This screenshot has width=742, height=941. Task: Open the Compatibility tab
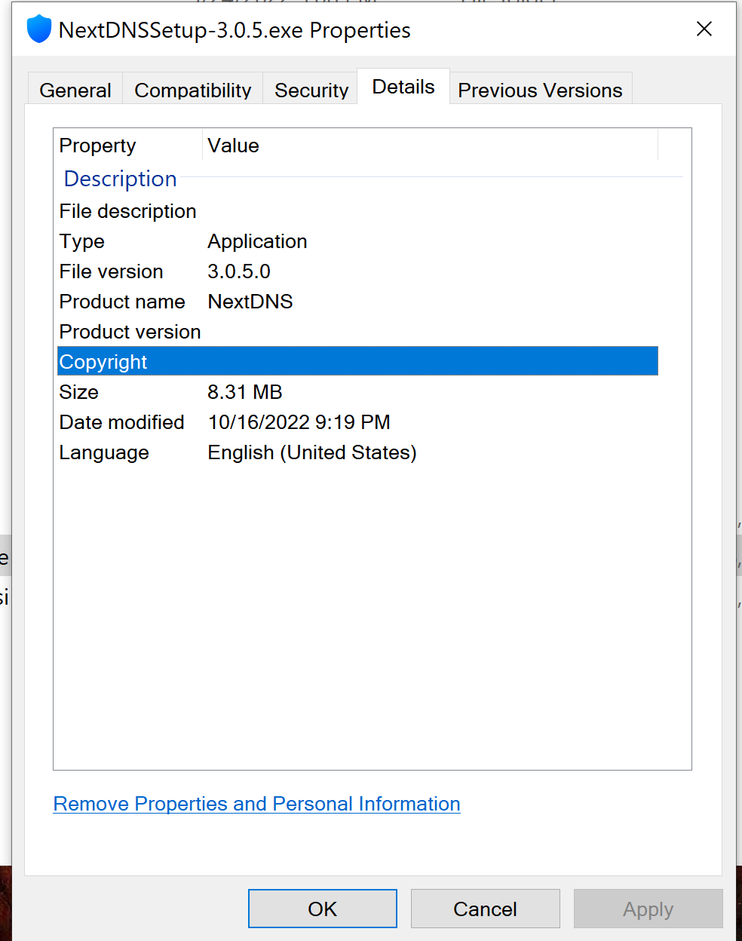tap(192, 90)
